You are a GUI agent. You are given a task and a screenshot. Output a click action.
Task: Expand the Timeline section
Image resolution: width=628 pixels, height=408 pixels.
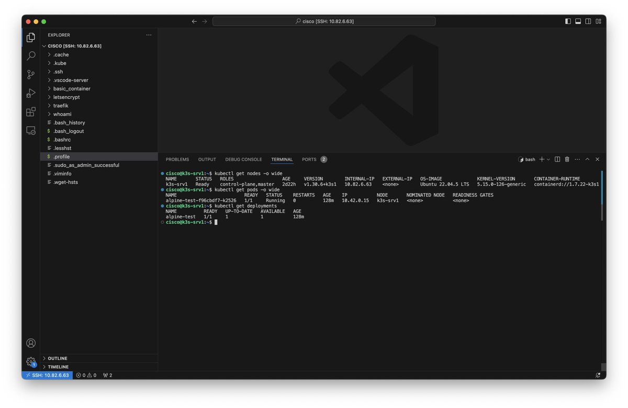pos(99,367)
